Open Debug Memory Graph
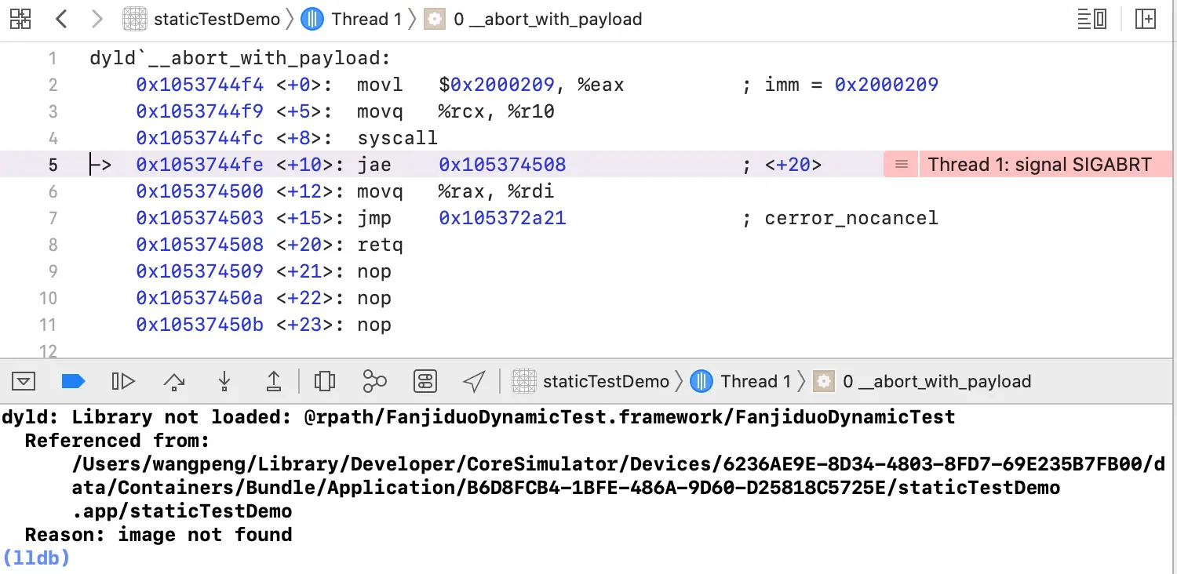Screen dimensions: 1177x574 [x=375, y=382]
